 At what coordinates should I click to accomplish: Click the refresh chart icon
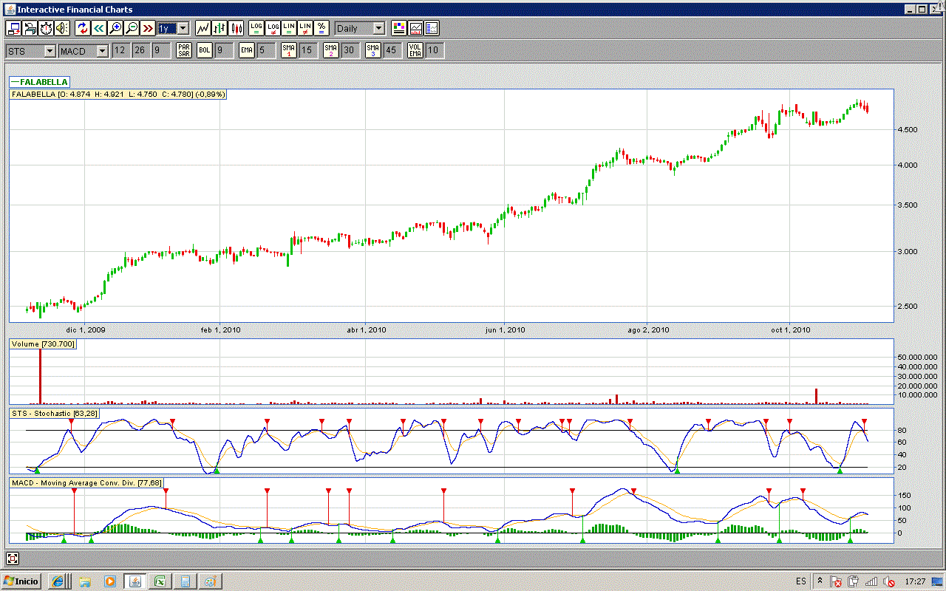pyautogui.click(x=82, y=28)
